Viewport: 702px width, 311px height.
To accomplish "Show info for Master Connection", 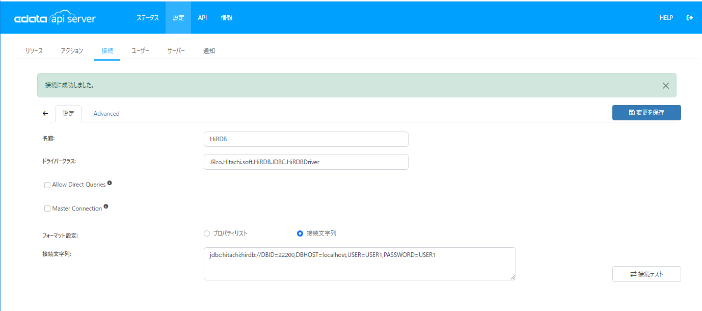I will point(106,207).
